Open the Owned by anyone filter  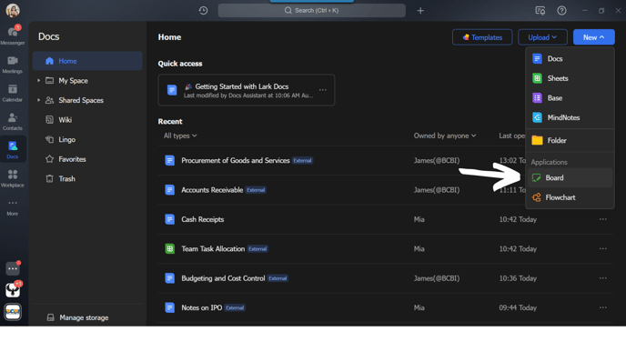coord(445,136)
